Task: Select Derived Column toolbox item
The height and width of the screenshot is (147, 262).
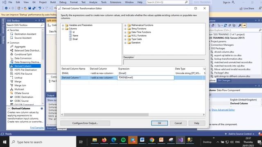Action: (x=25, y=66)
